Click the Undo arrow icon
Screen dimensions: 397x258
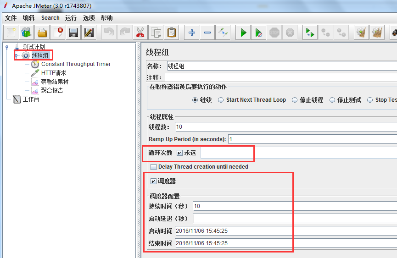pyautogui.click(x=109, y=33)
